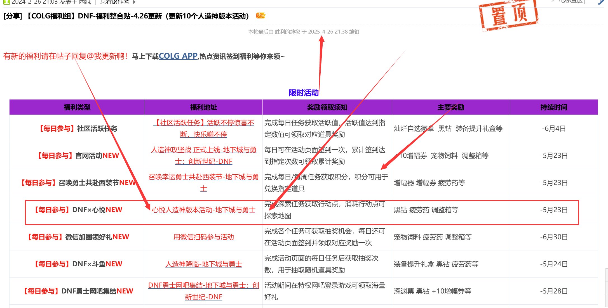Click the 福利类型 column header

(77, 107)
